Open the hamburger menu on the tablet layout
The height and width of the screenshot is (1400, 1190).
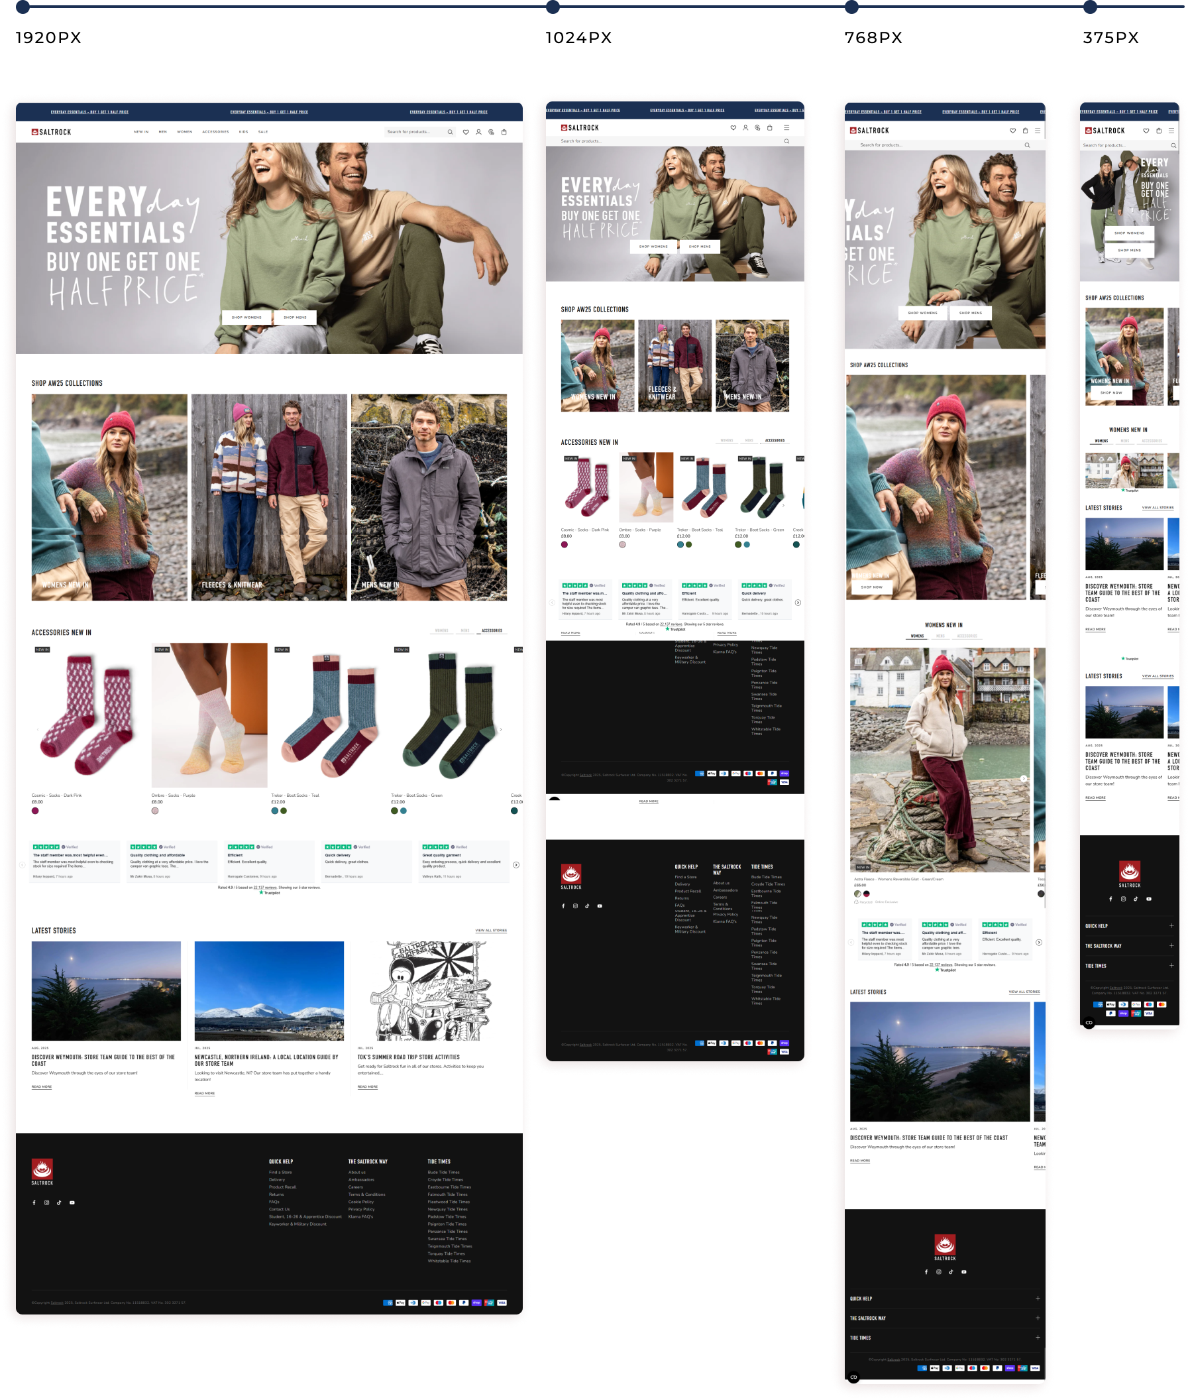[x=786, y=127]
